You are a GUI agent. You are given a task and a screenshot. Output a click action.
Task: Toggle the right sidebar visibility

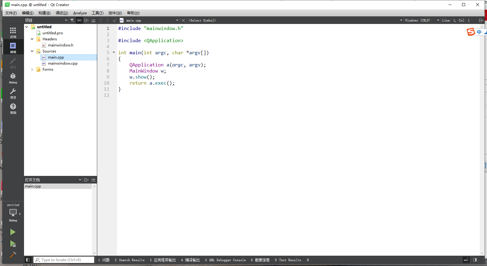click(x=475, y=260)
